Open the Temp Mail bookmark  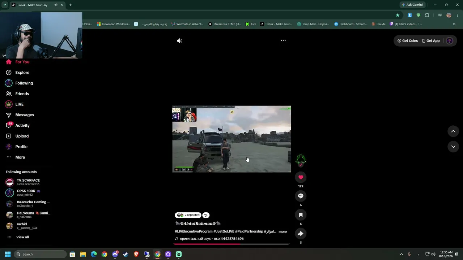[x=313, y=24]
